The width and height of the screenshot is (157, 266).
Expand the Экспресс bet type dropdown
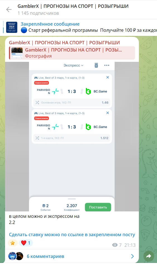pos(73,65)
